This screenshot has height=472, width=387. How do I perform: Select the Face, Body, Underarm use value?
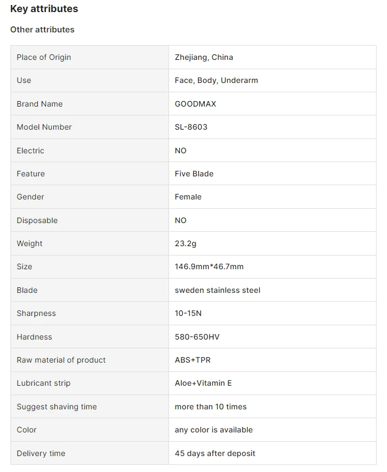[216, 80]
